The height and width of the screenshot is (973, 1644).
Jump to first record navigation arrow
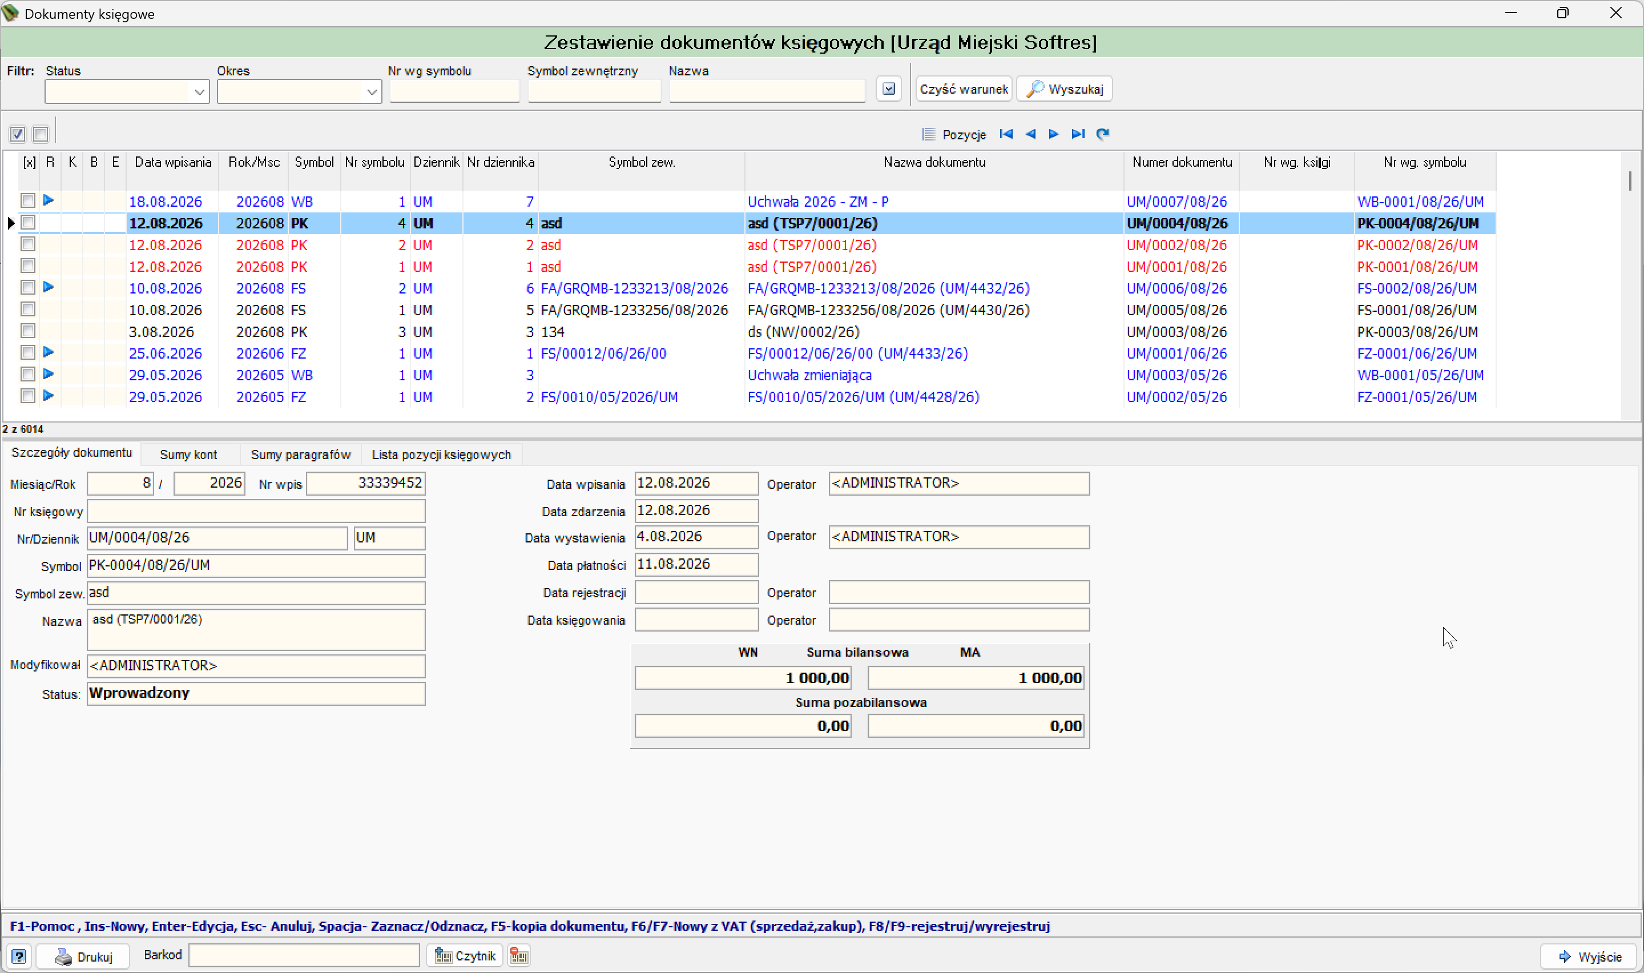1006,134
